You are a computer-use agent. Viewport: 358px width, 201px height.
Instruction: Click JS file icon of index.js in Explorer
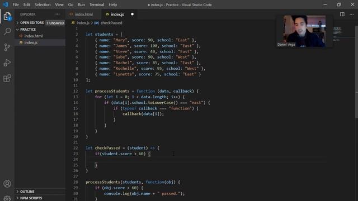[21, 42]
